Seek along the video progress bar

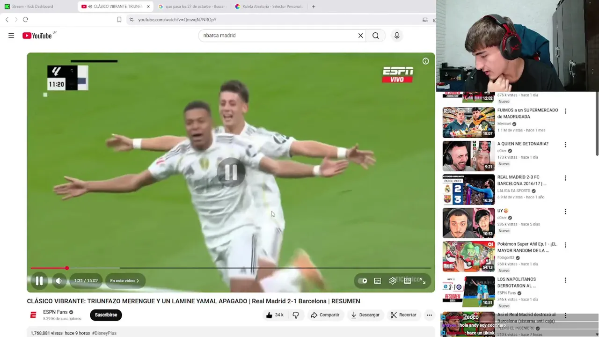point(231,268)
